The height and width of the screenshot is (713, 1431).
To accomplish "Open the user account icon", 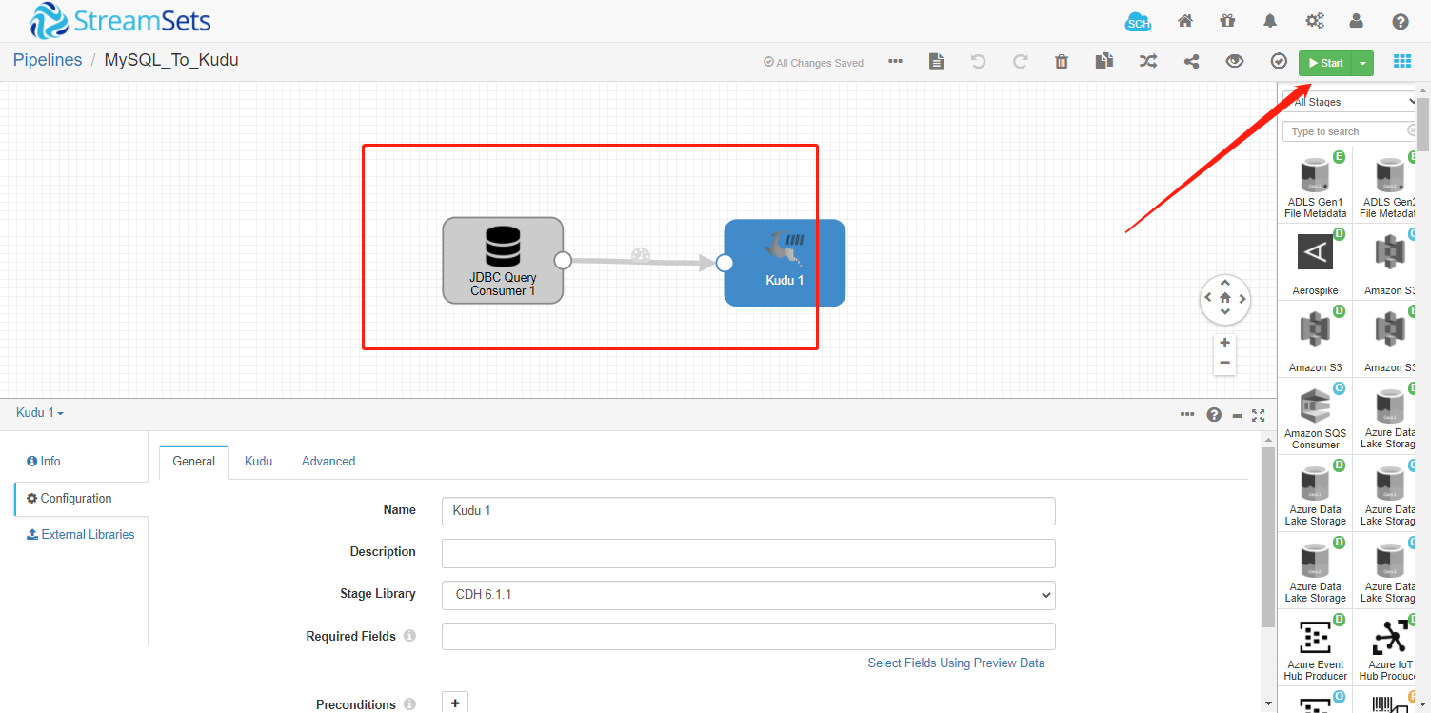I will [x=1357, y=21].
